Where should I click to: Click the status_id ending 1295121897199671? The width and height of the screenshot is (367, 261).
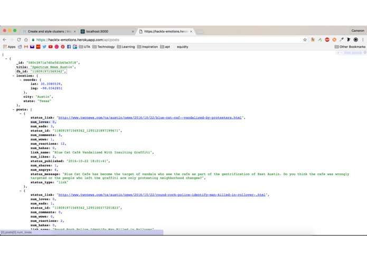tap(87, 130)
